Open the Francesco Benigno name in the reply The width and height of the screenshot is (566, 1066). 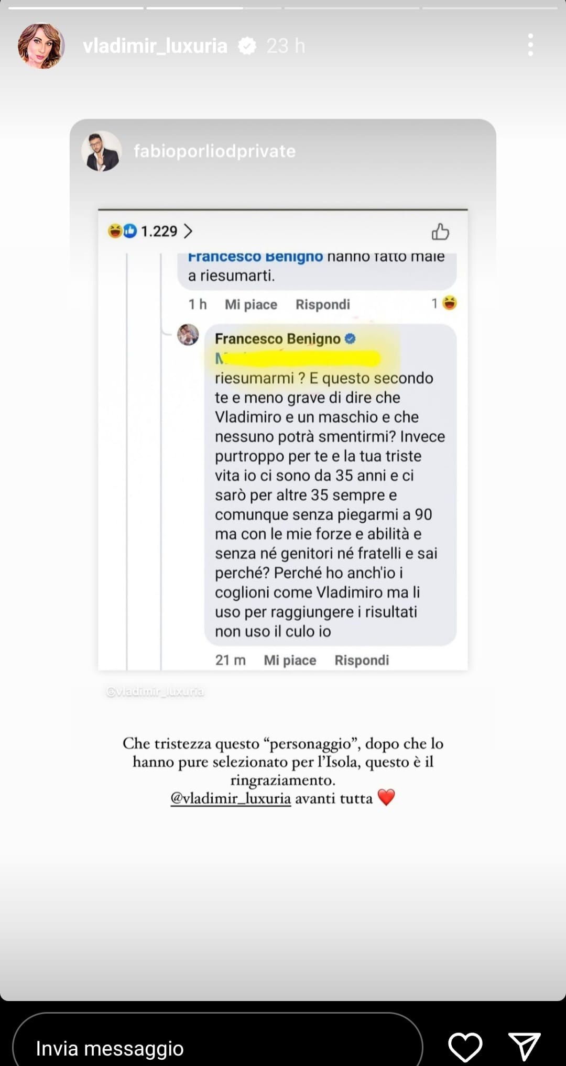[x=278, y=339]
